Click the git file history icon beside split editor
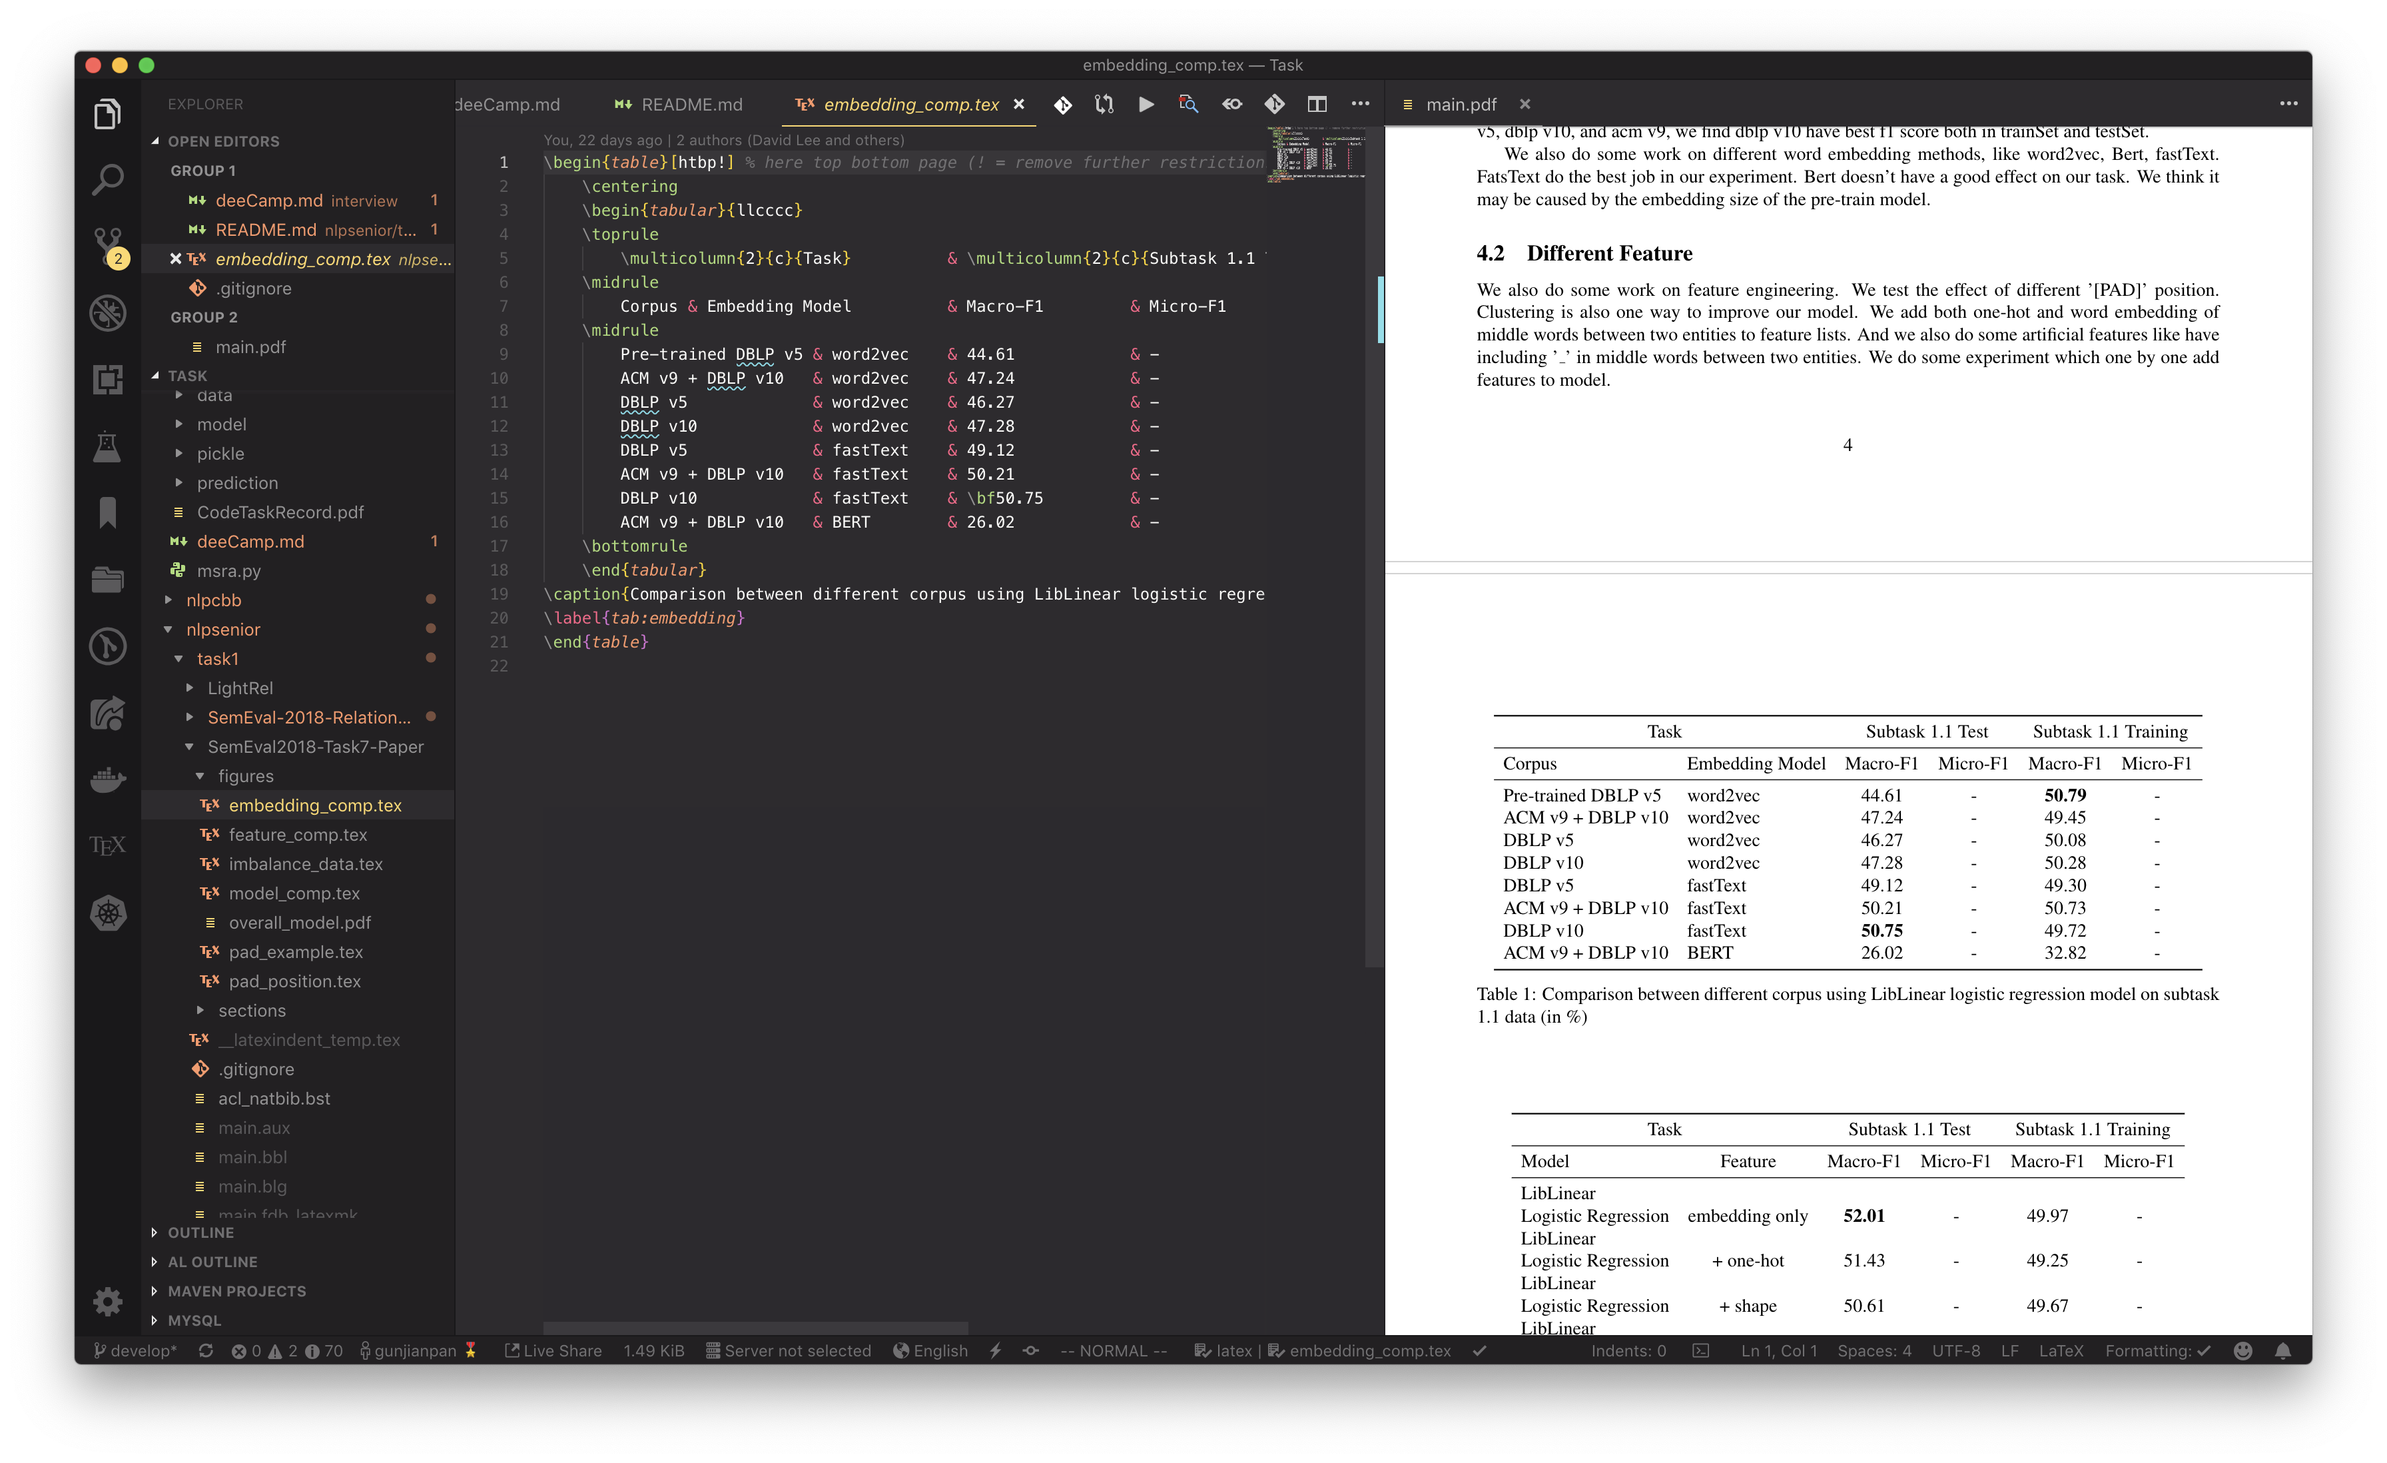2387x1463 pixels. coord(1274,105)
